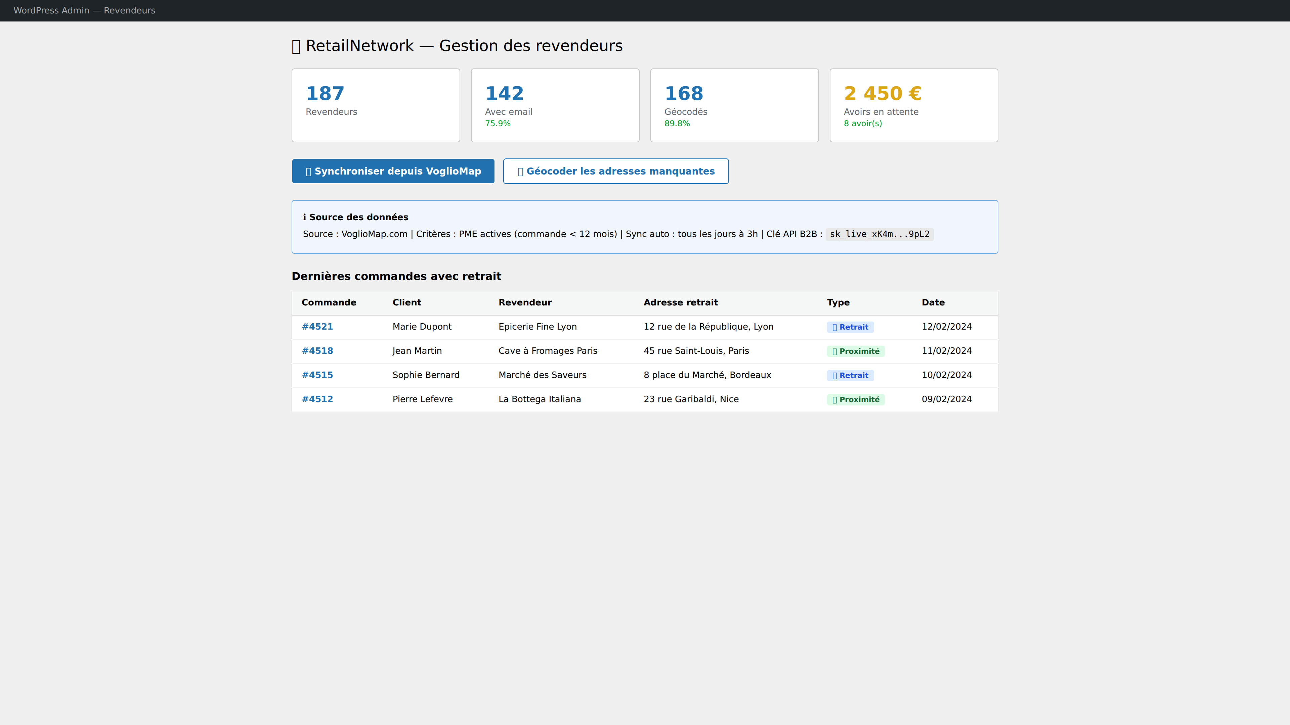This screenshot has height=725, width=1290.
Task: Click Synchroniser depuis VoglioMap
Action: [x=393, y=171]
